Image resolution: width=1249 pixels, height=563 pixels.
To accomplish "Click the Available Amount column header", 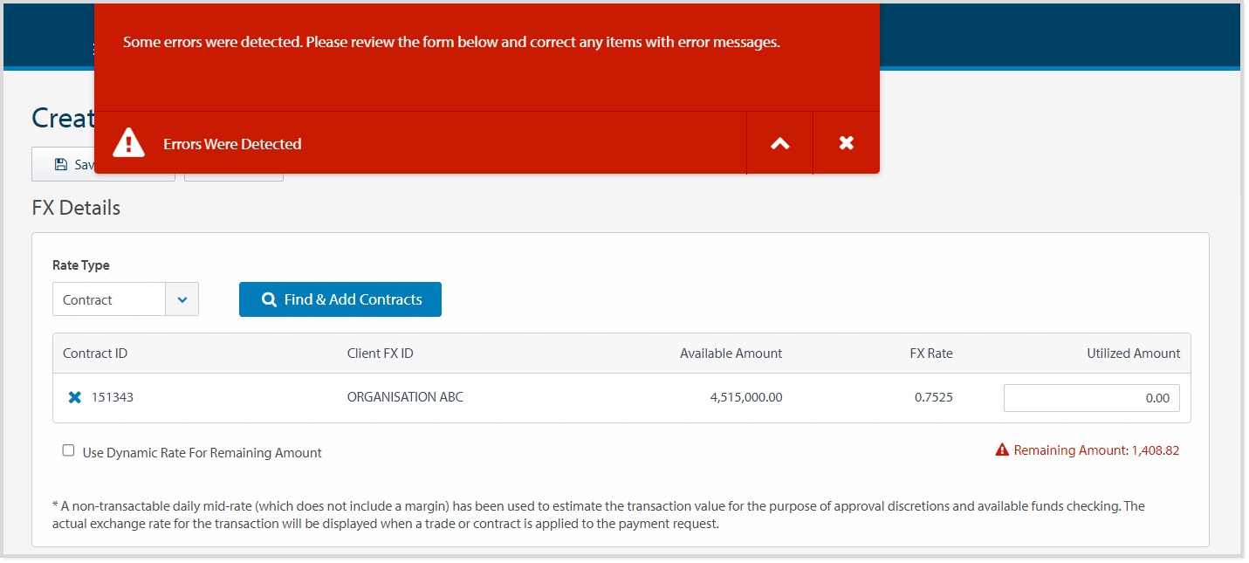I will pyautogui.click(x=731, y=353).
